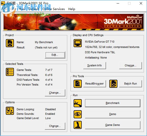Click the Benchmark run icon

[78, 103]
